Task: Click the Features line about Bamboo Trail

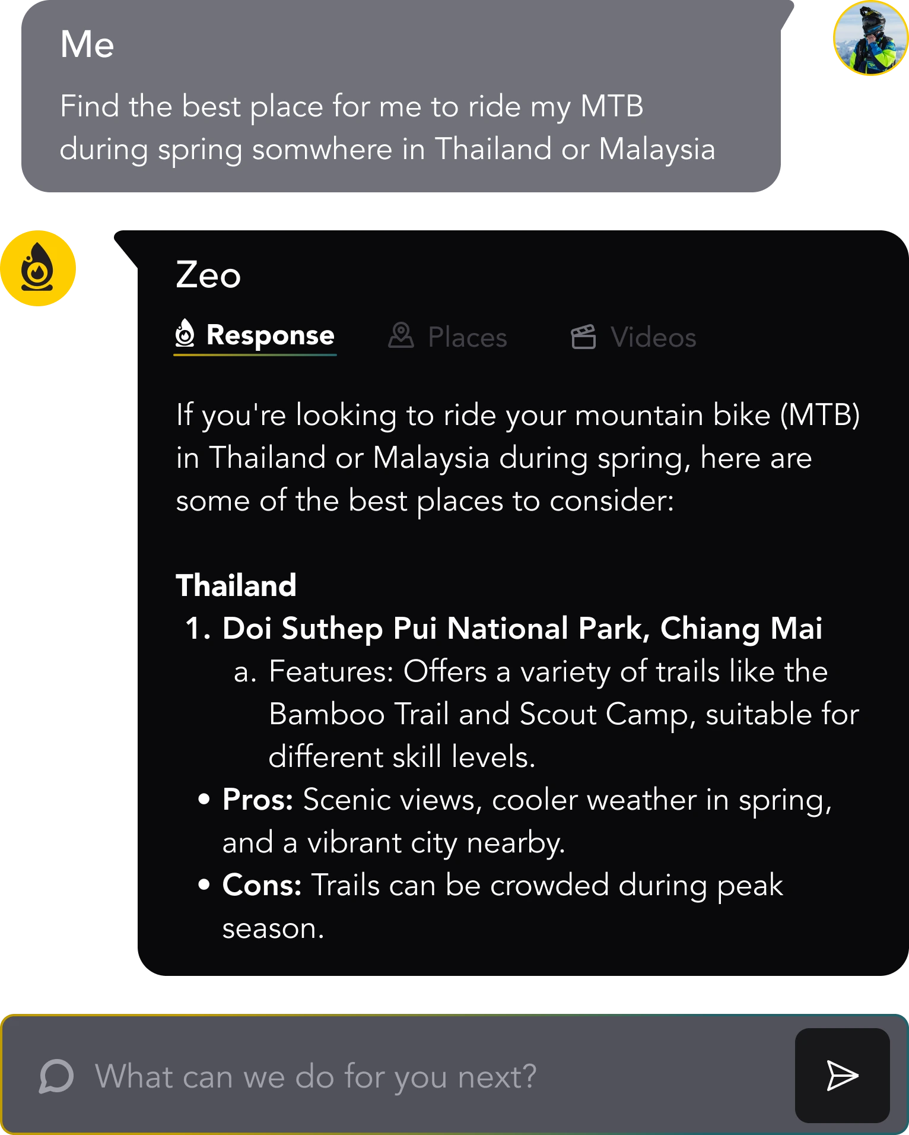Action: 547,714
